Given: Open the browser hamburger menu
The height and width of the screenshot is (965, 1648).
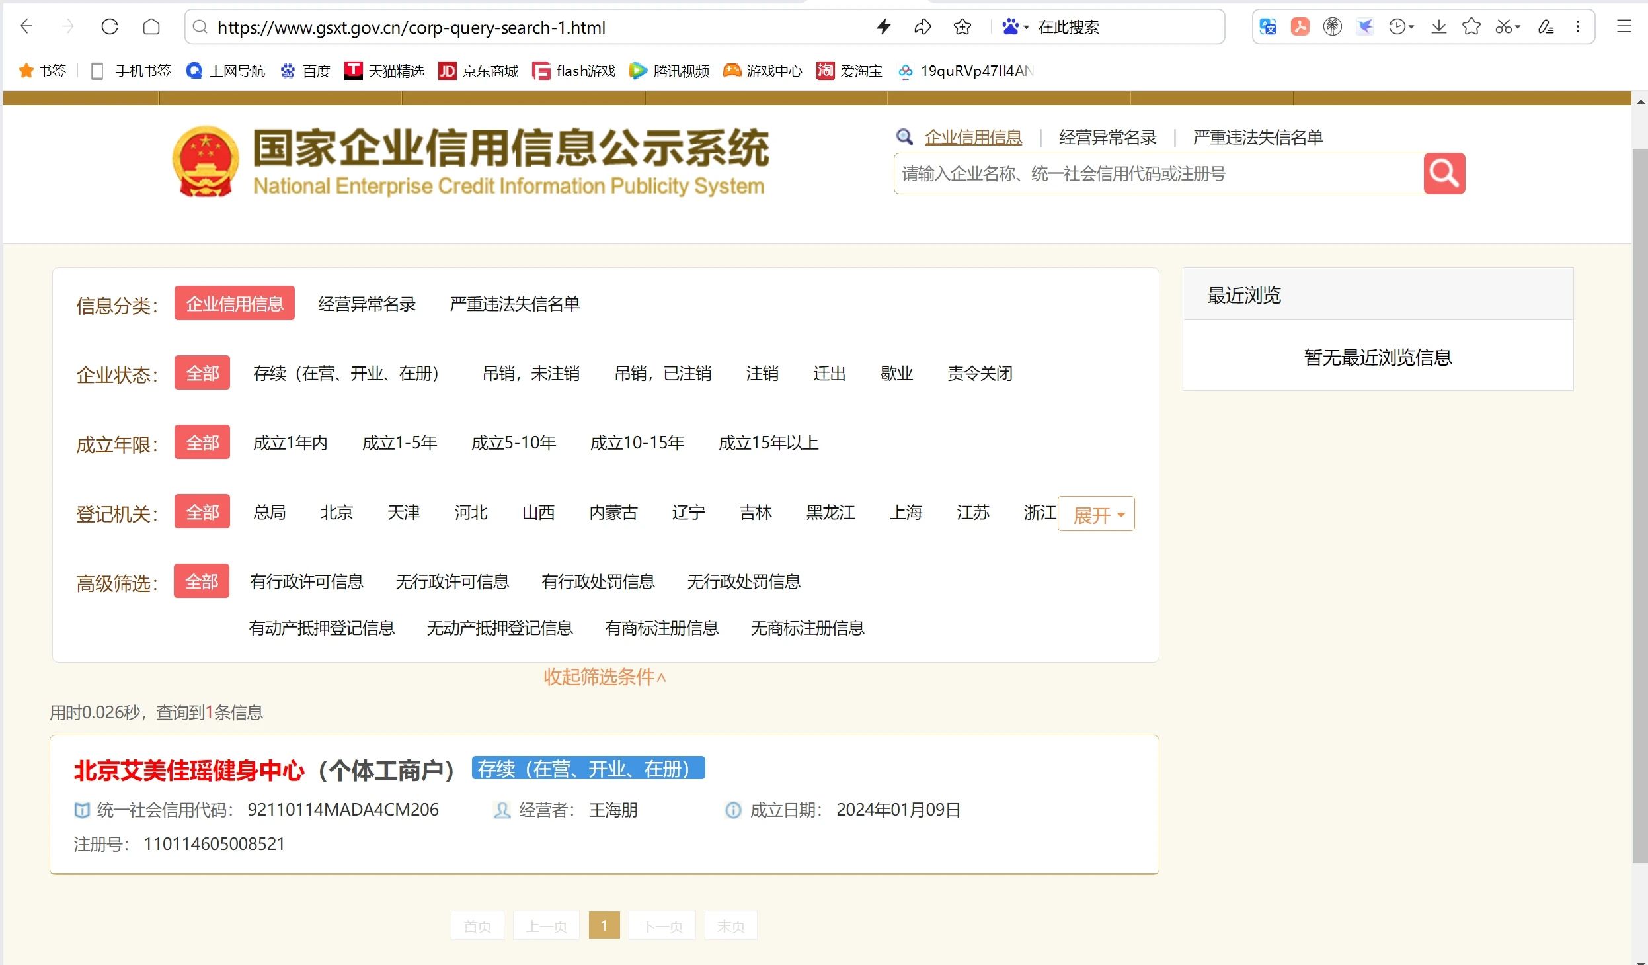Looking at the screenshot, I should click(1624, 27).
